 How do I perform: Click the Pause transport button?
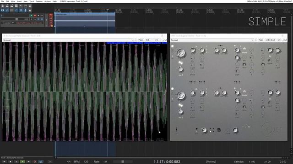pyautogui.click(x=16, y=162)
